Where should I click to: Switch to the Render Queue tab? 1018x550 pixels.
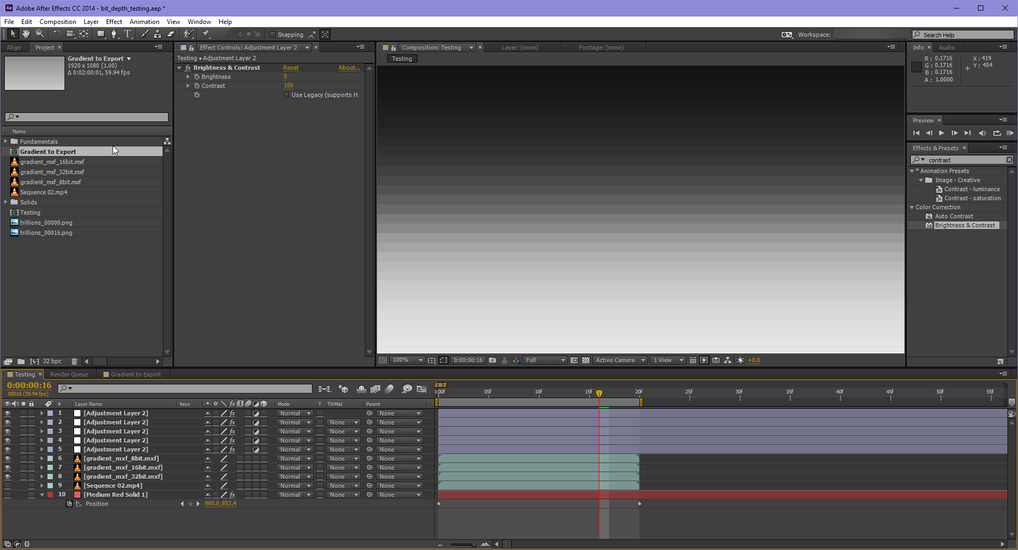[x=69, y=374]
